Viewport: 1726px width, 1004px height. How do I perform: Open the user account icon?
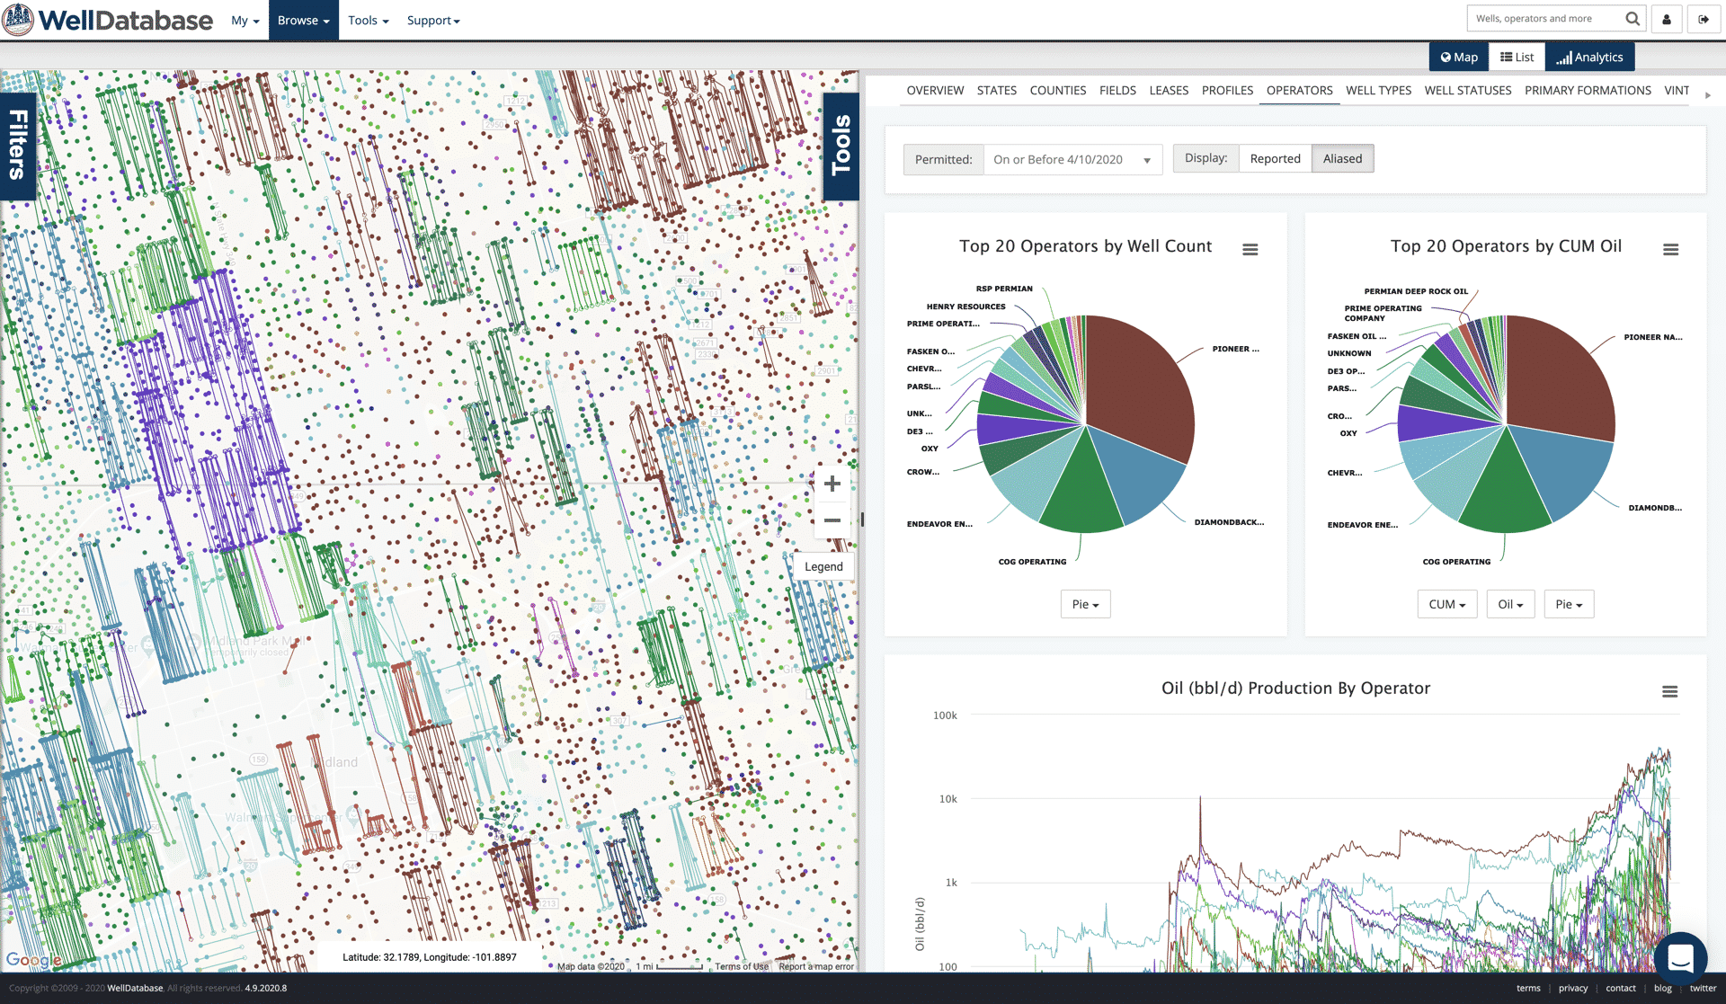[x=1667, y=19]
